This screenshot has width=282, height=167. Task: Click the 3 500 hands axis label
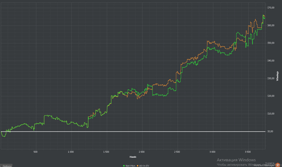[x=248, y=152]
